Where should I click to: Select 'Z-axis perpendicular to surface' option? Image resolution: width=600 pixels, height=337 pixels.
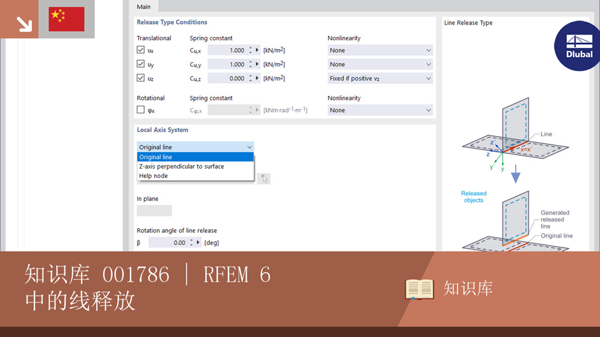[195, 166]
